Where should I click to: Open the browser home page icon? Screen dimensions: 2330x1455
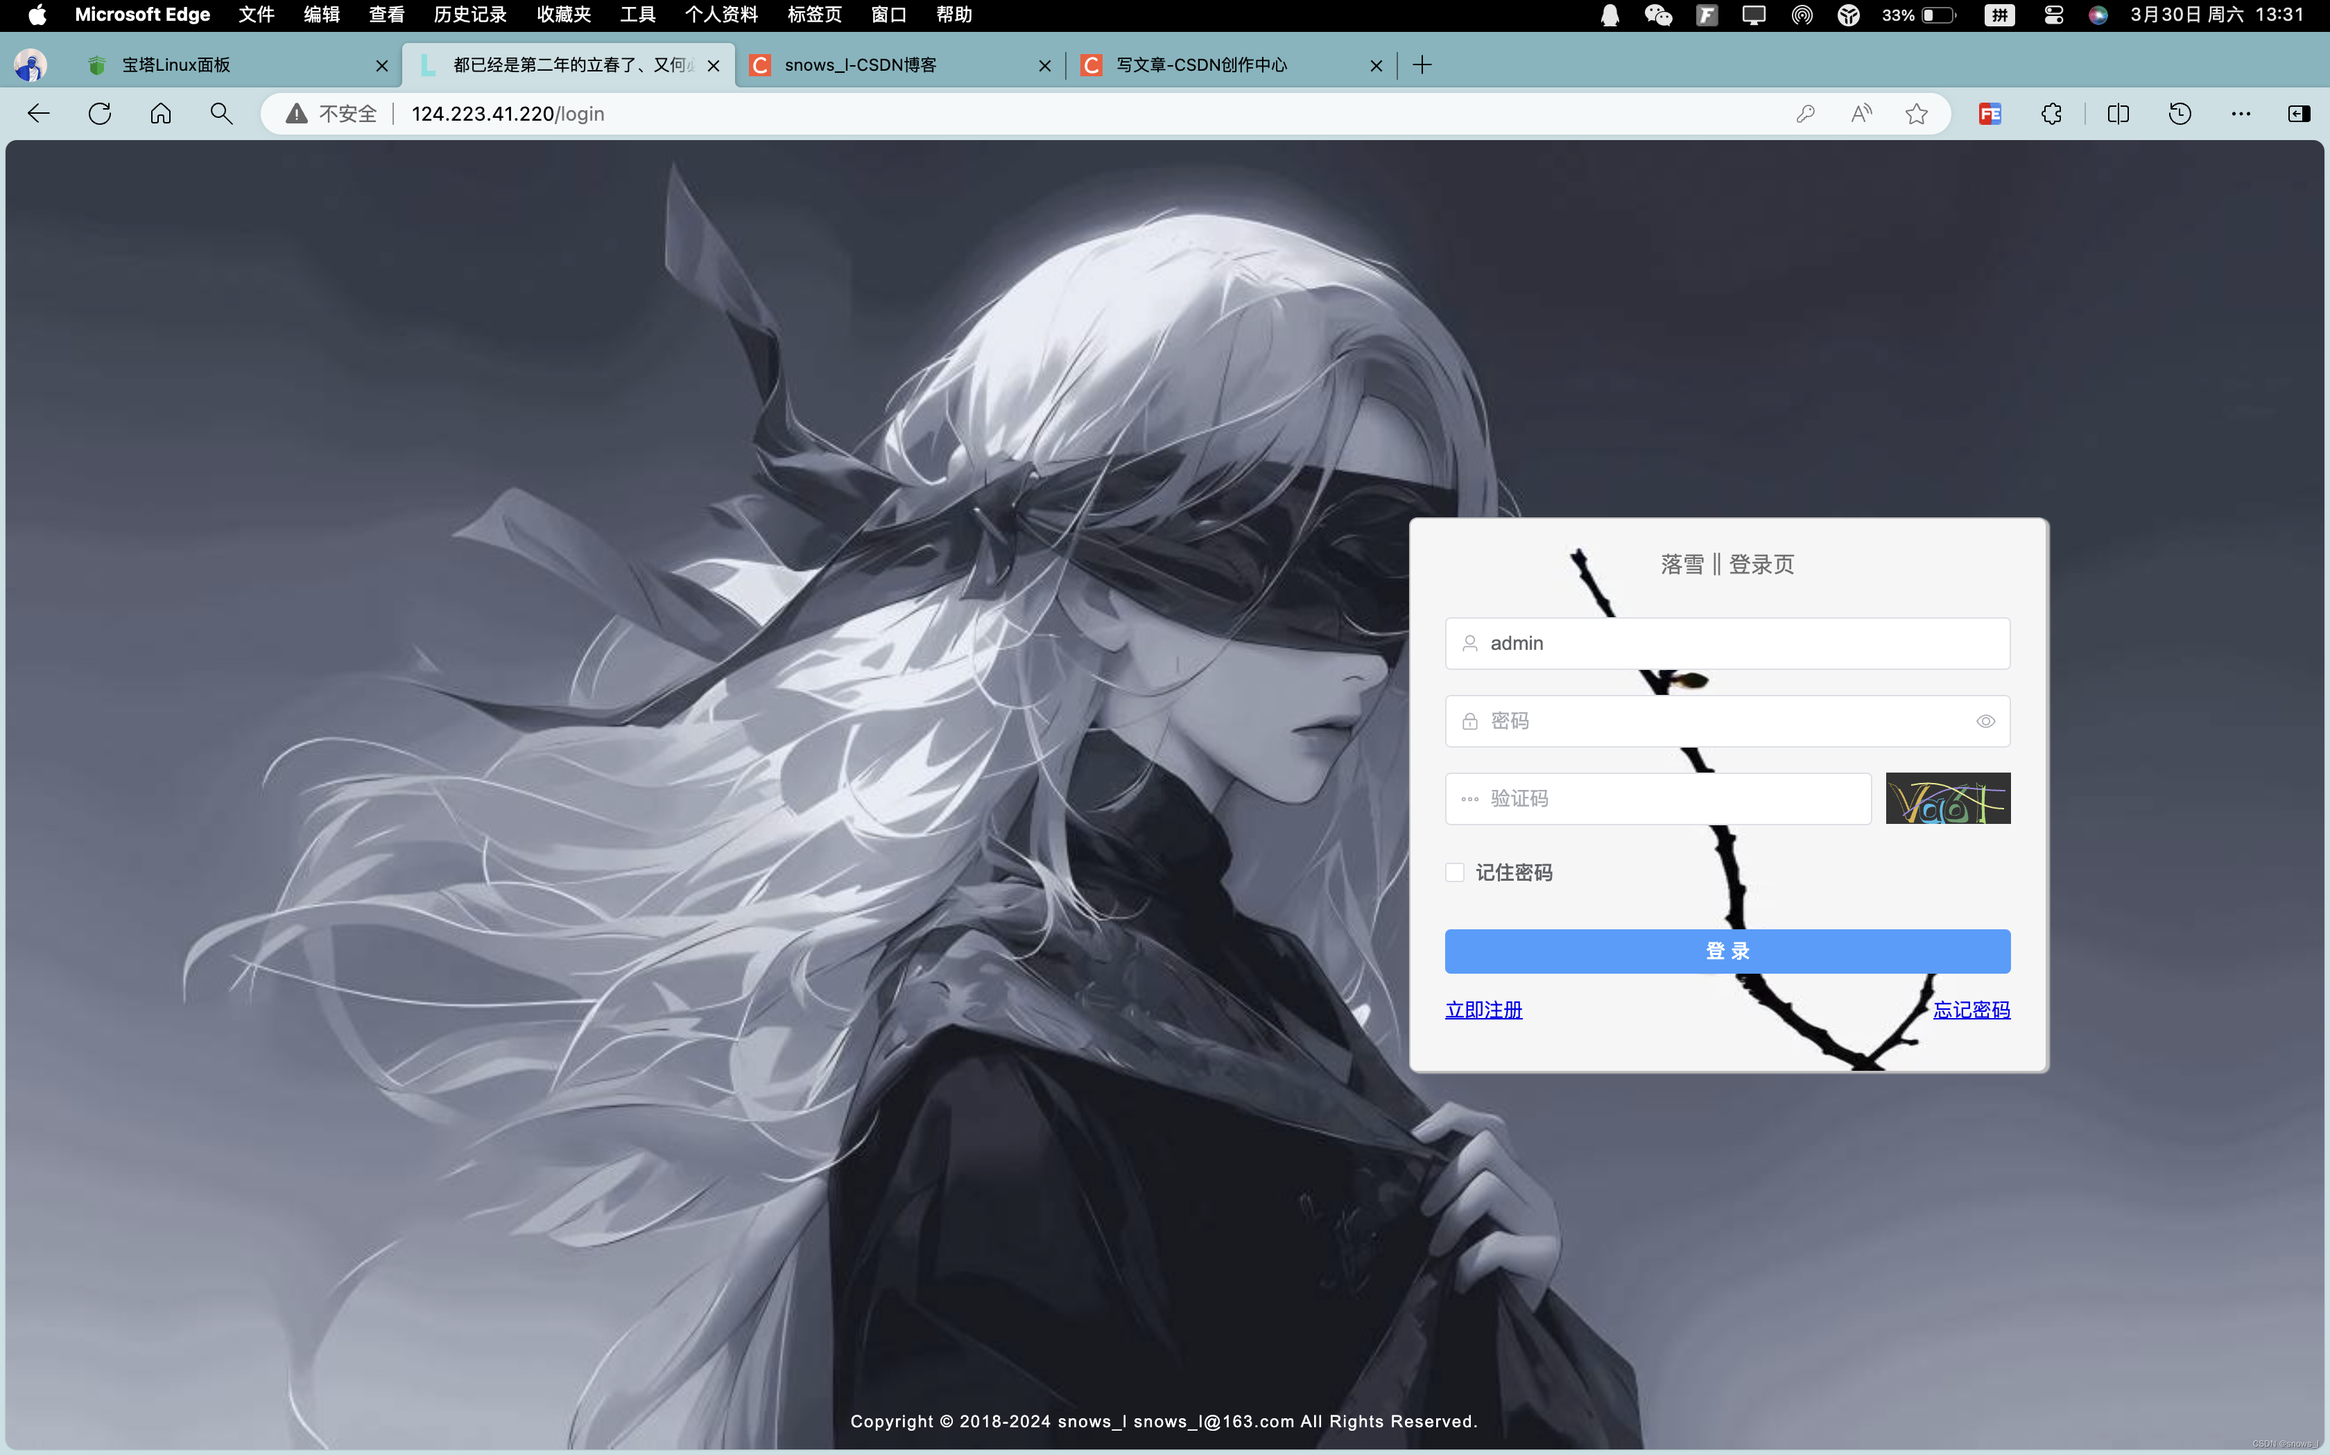click(x=161, y=114)
